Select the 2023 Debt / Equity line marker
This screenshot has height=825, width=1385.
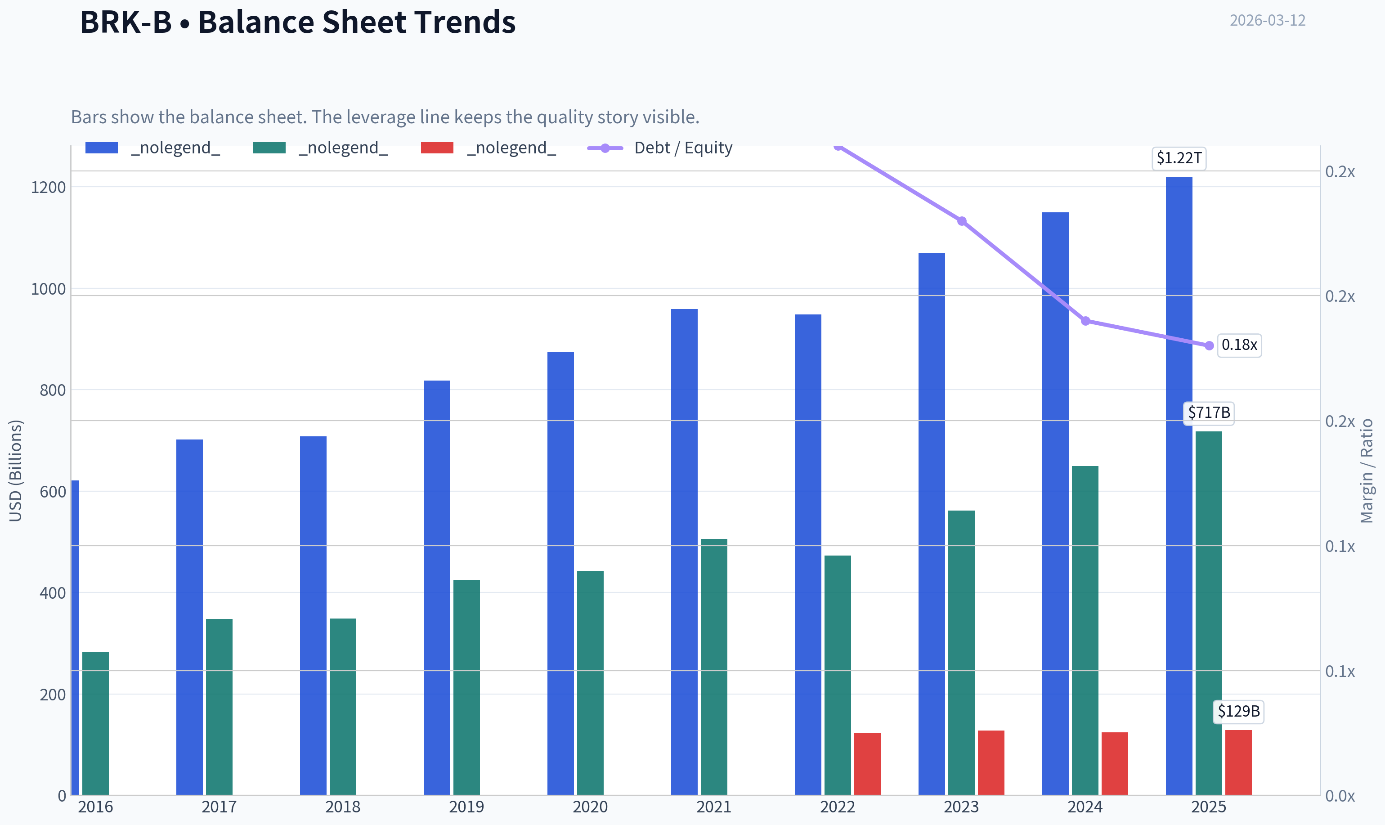pyautogui.click(x=962, y=221)
